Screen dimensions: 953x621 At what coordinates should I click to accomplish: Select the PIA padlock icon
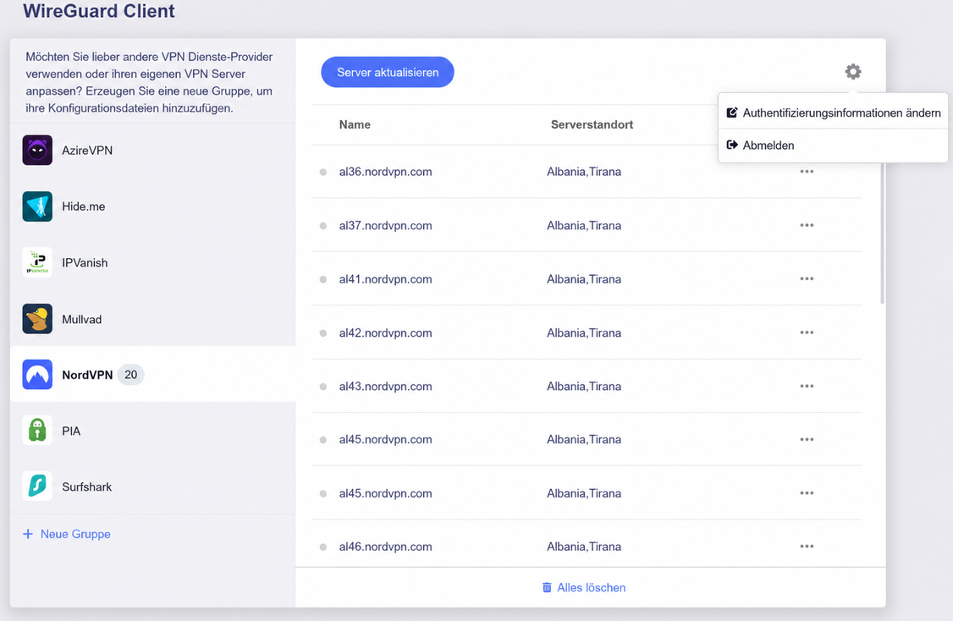pyautogui.click(x=37, y=431)
